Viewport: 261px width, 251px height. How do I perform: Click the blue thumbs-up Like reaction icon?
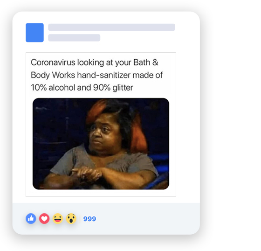click(31, 218)
